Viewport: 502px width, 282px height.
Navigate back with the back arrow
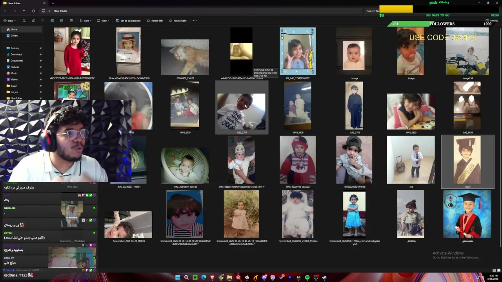[5, 11]
